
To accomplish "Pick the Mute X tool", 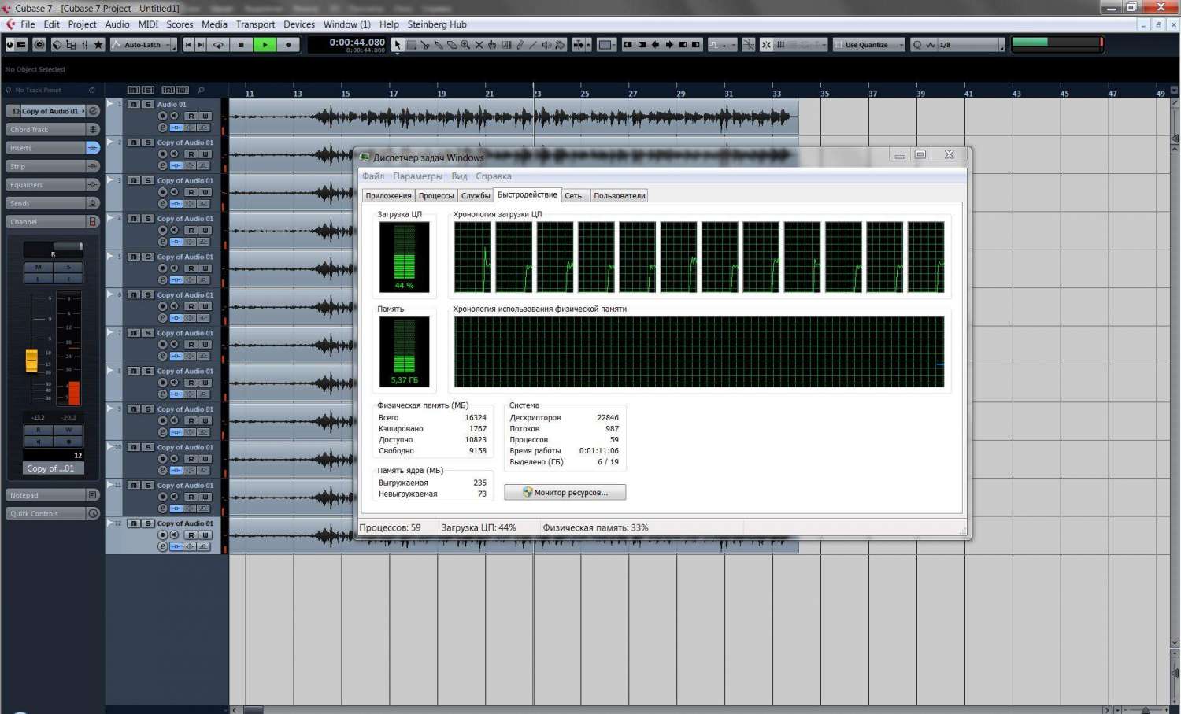I will coord(479,45).
